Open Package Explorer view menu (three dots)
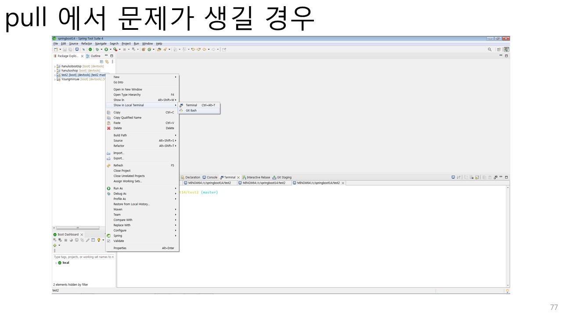 point(112,61)
